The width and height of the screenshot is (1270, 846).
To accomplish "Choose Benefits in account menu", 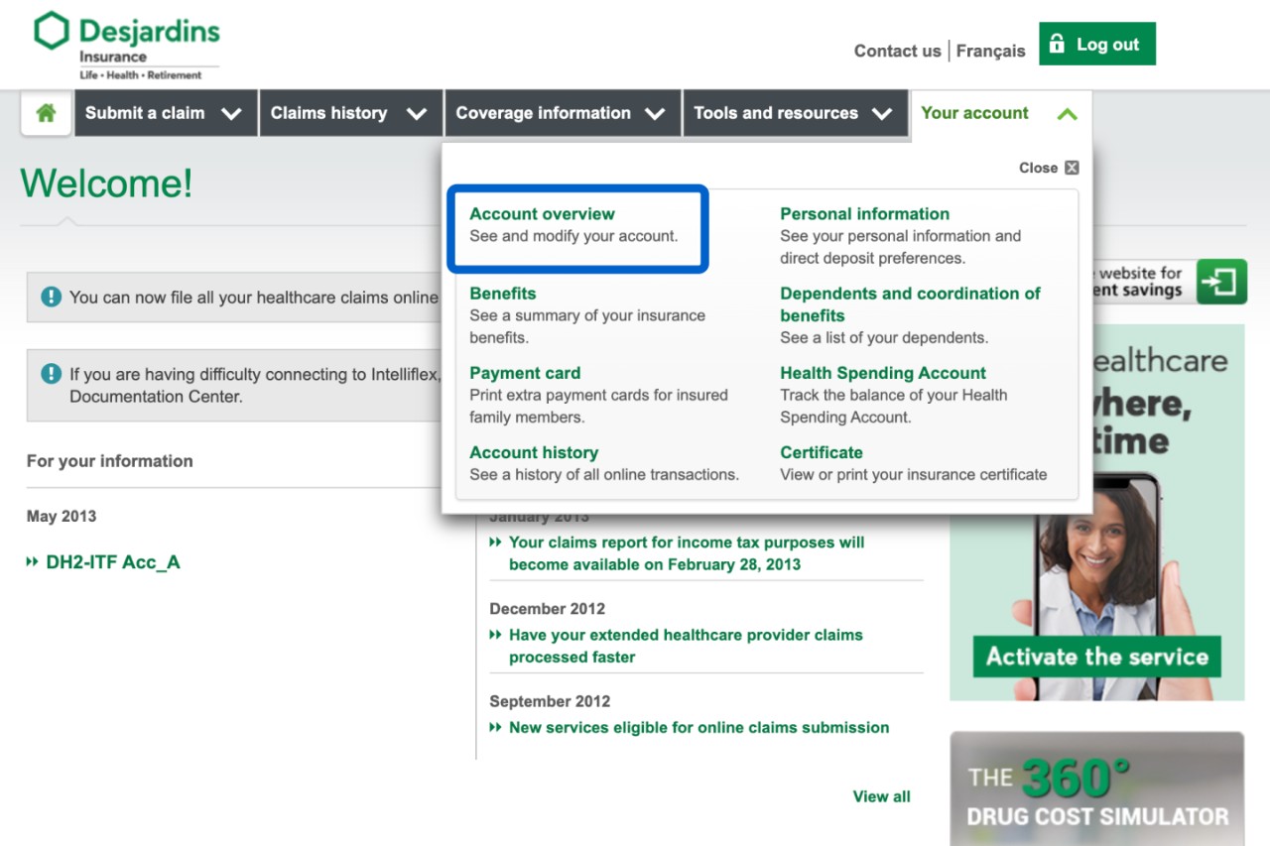I will tap(502, 294).
